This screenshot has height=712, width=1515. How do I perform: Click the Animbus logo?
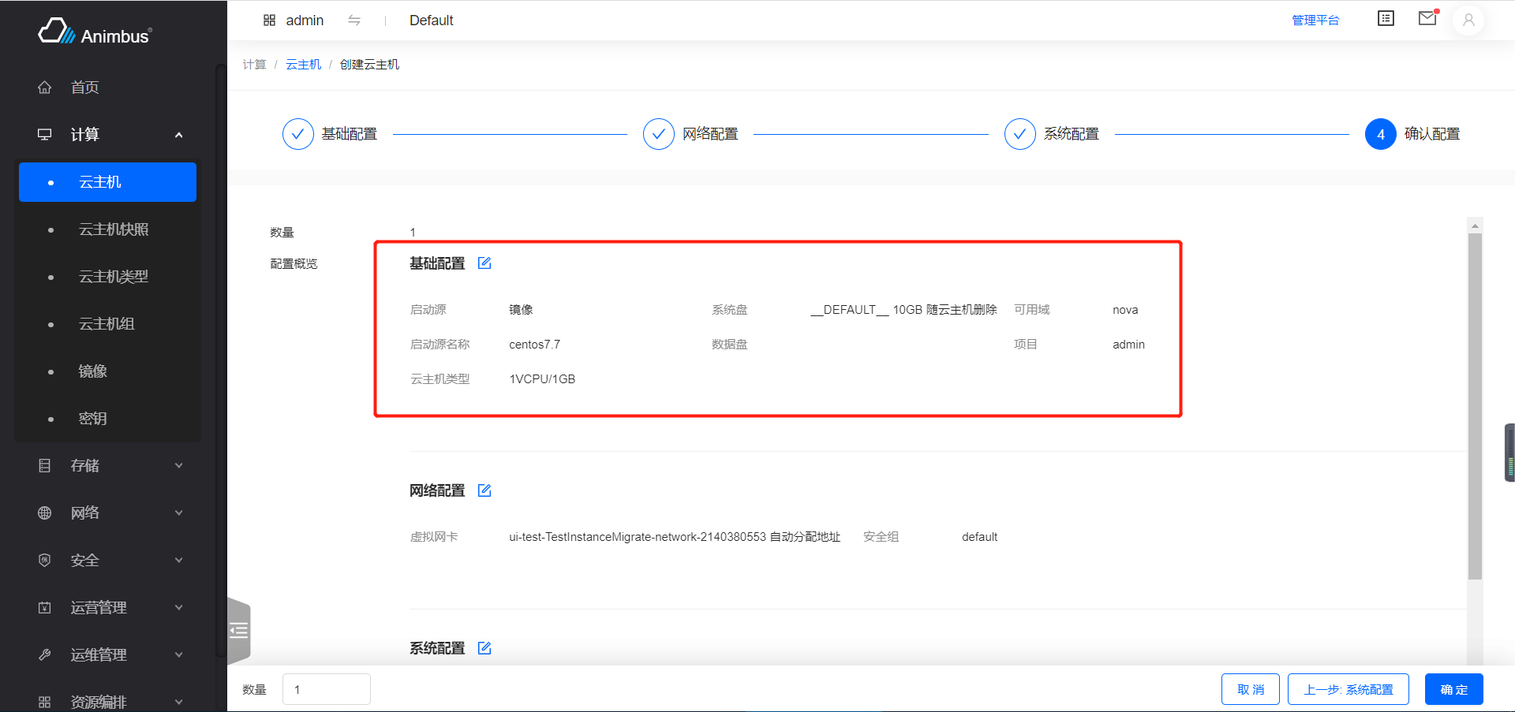click(95, 33)
